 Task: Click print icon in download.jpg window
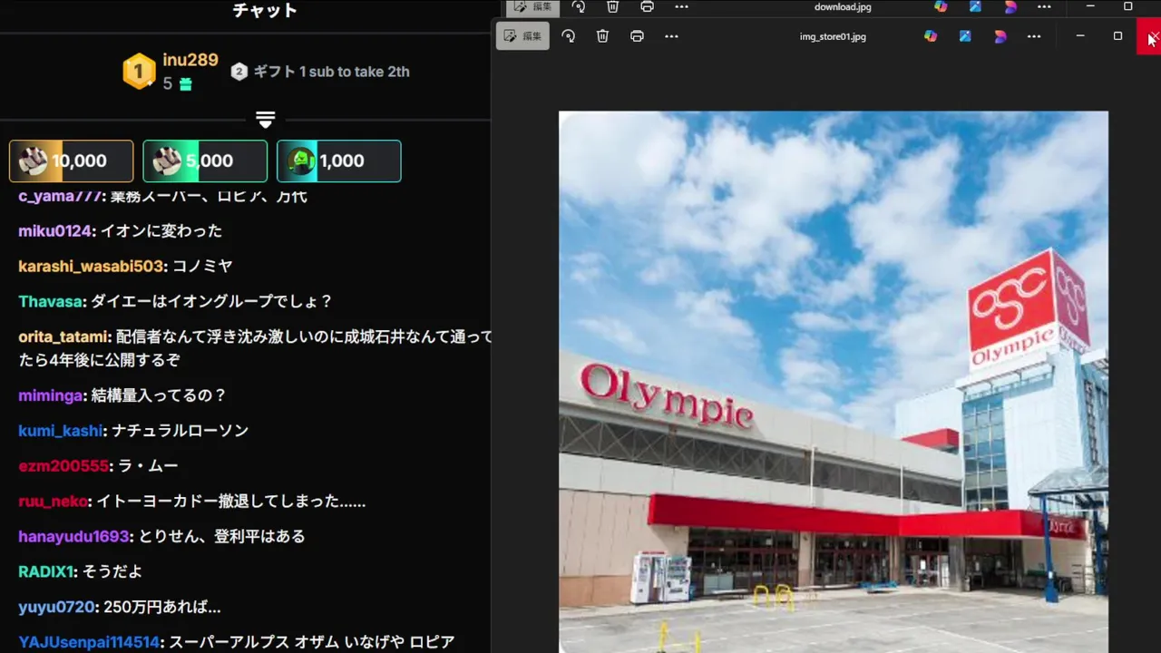(x=647, y=6)
